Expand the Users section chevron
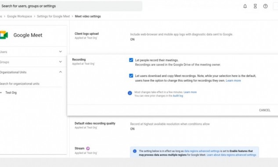278x167 pixels. 61,52
